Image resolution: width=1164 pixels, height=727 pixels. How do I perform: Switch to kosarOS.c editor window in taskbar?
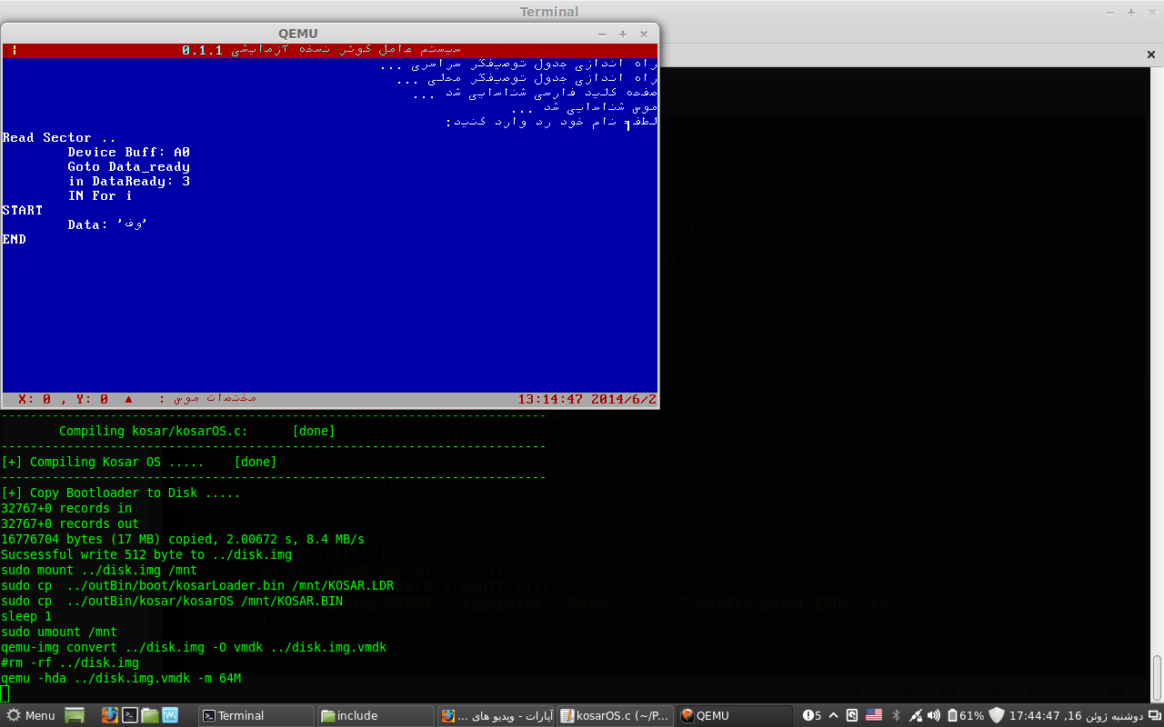614,715
